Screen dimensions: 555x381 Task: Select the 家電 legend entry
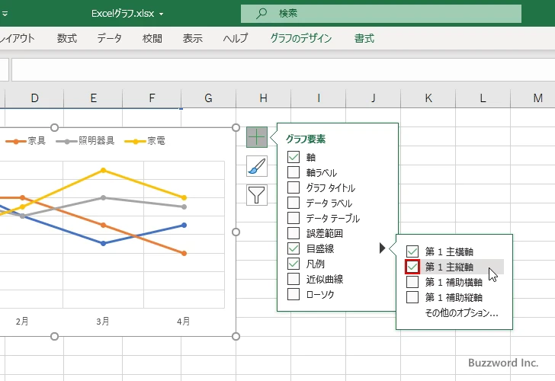tap(145, 141)
